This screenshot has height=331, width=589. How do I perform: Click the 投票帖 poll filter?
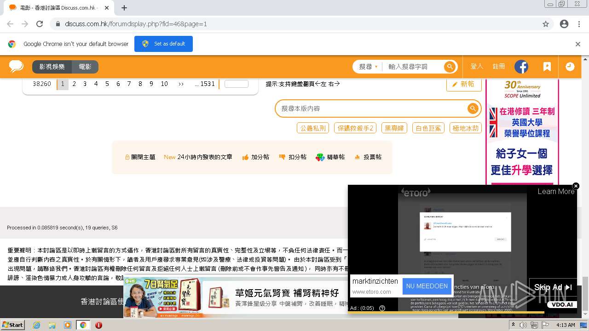(368, 157)
